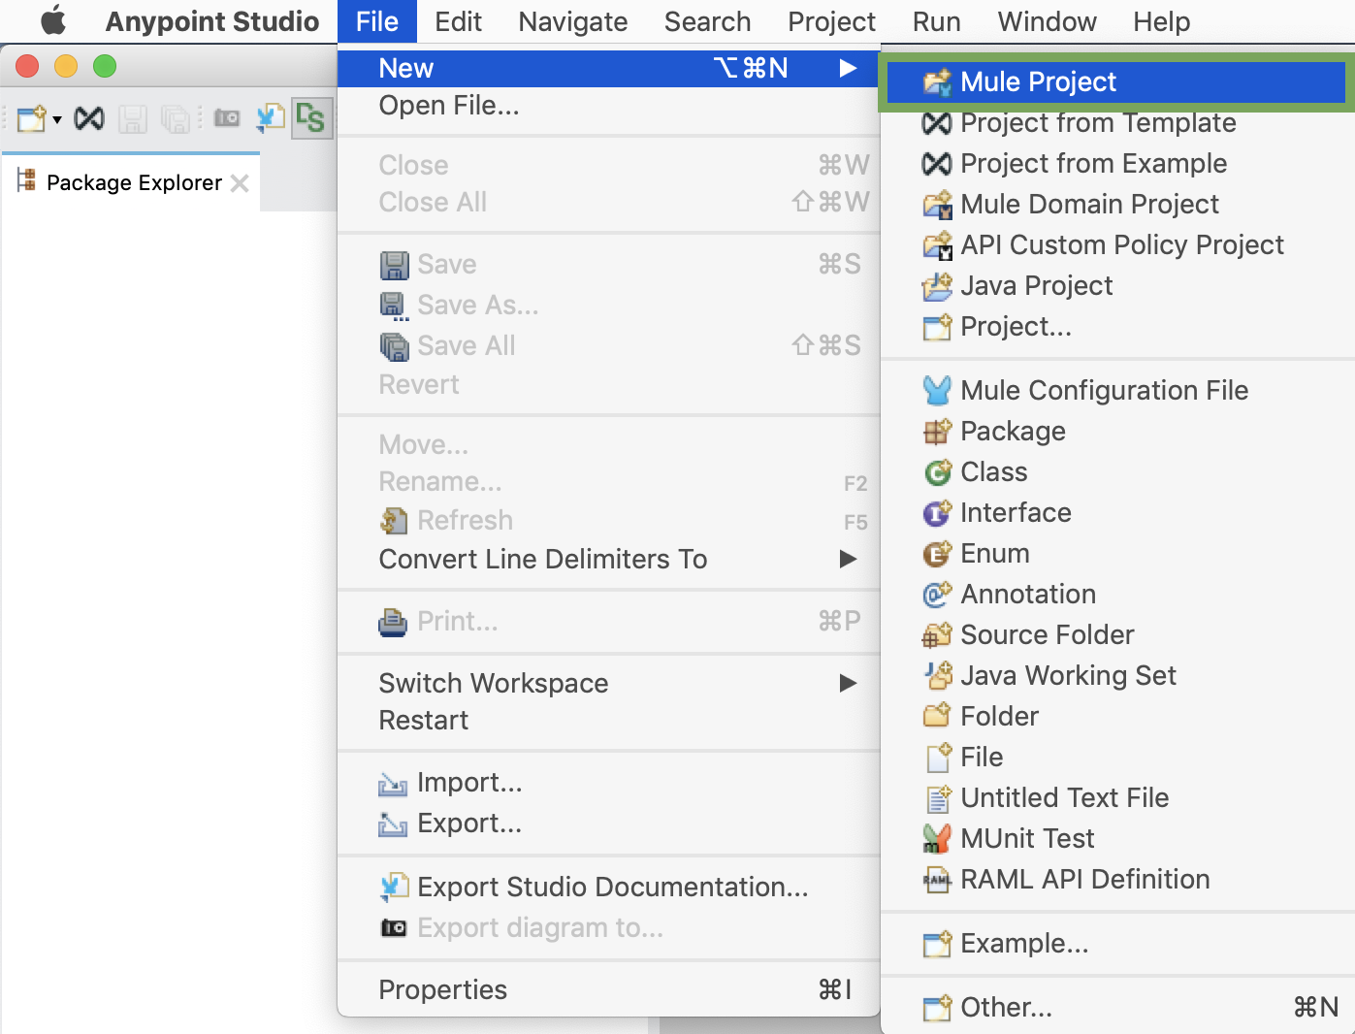Select Project from Example
Viewport: 1355px width, 1034px height.
click(x=1117, y=163)
